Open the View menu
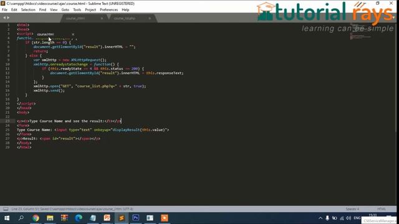The height and width of the screenshot is (224, 399). point(54,10)
